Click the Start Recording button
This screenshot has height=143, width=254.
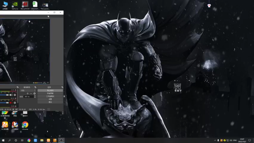tap(50, 93)
